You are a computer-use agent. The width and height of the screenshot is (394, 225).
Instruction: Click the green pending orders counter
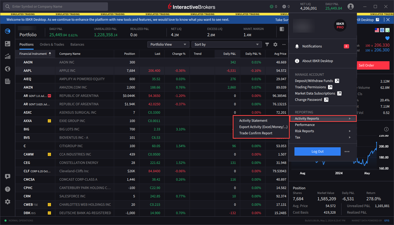click(x=273, y=7)
